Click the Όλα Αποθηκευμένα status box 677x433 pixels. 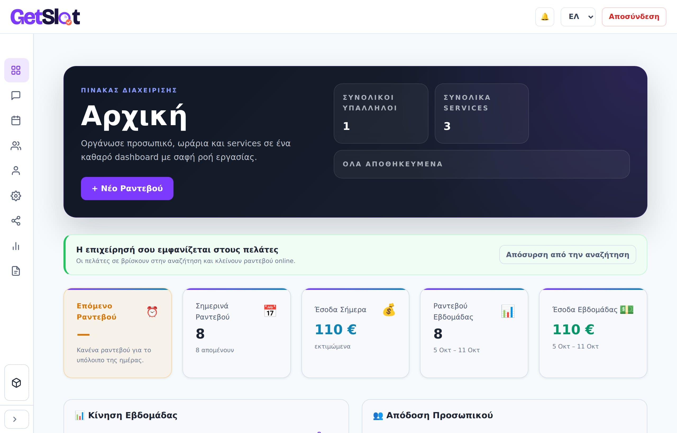point(482,164)
